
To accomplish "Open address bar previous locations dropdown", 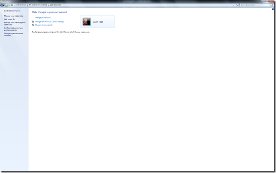I will click(234, 5).
